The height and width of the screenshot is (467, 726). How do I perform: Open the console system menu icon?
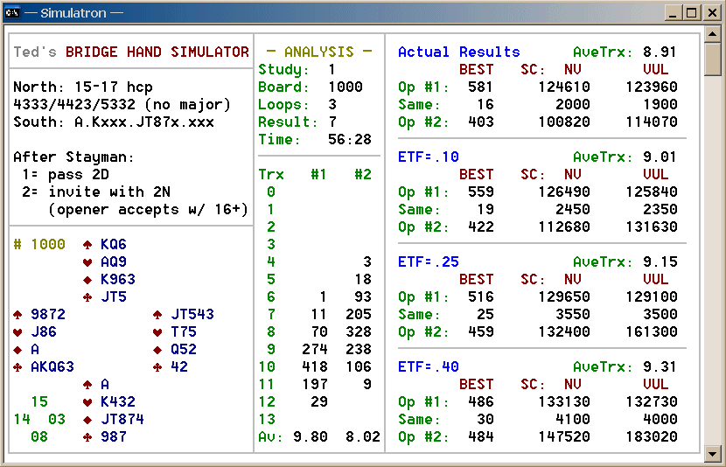pos(11,12)
